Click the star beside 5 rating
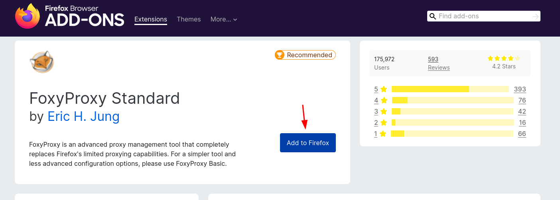Viewport: 560px width, 200px height. click(x=384, y=89)
